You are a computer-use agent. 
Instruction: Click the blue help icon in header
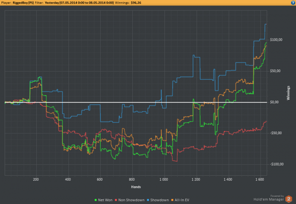point(293,3)
